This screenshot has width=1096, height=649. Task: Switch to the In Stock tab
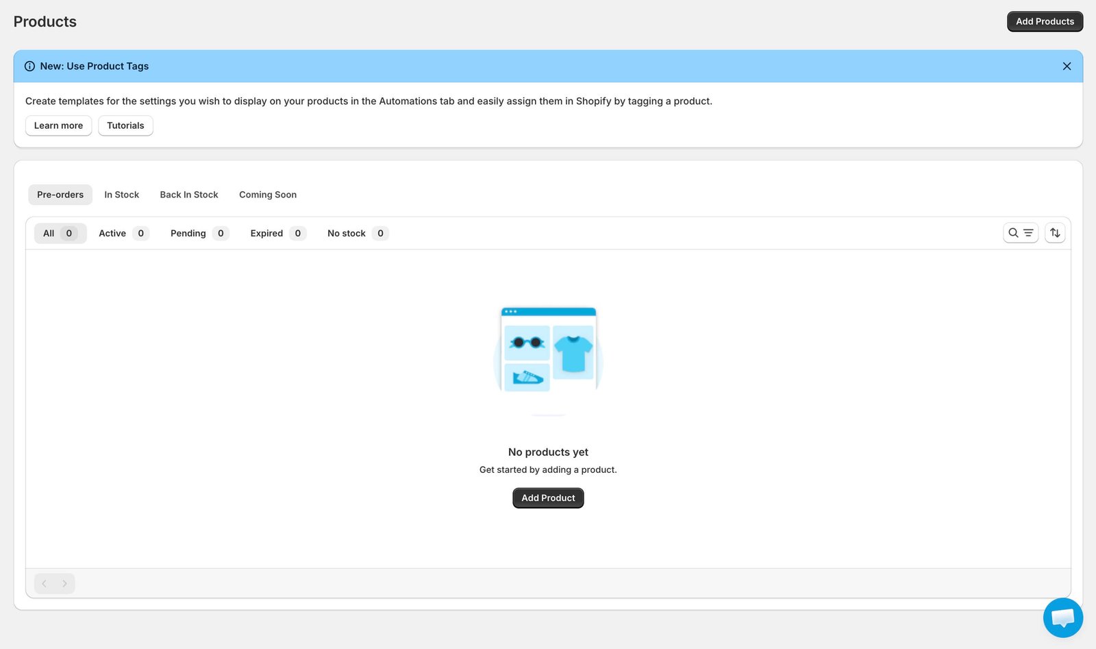[122, 195]
